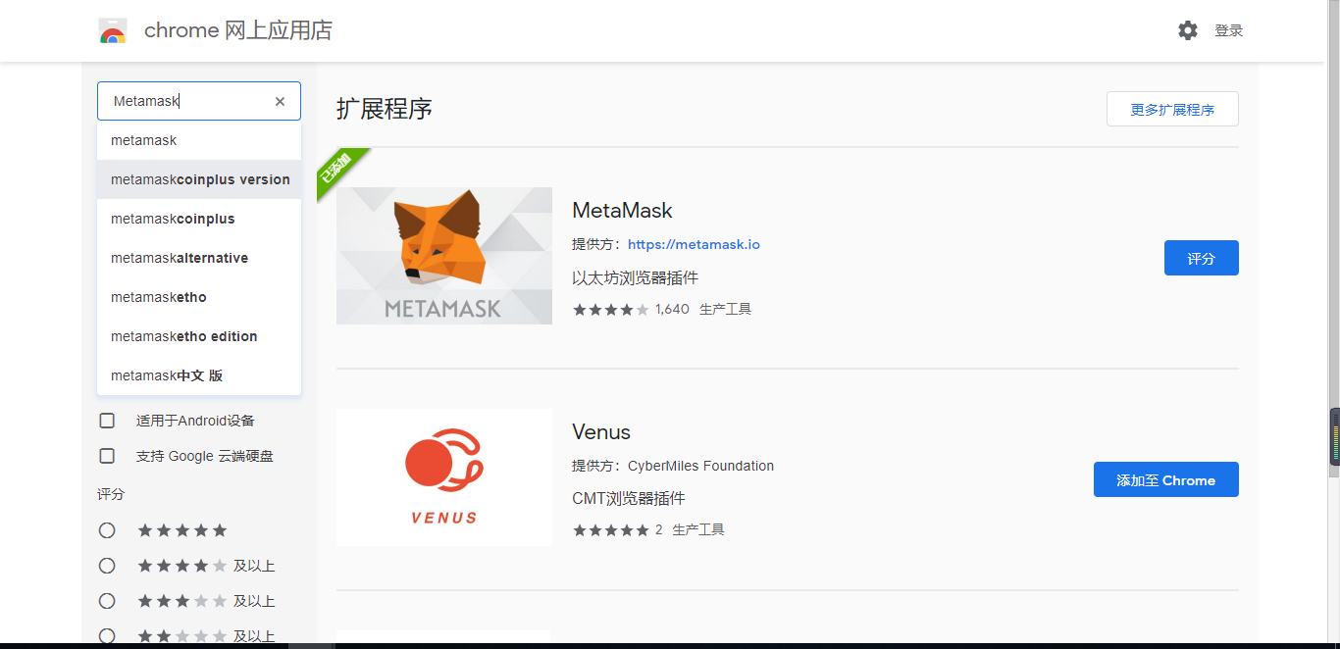The height and width of the screenshot is (649, 1340).
Task: Open the settings gear icon
Action: click(x=1188, y=30)
